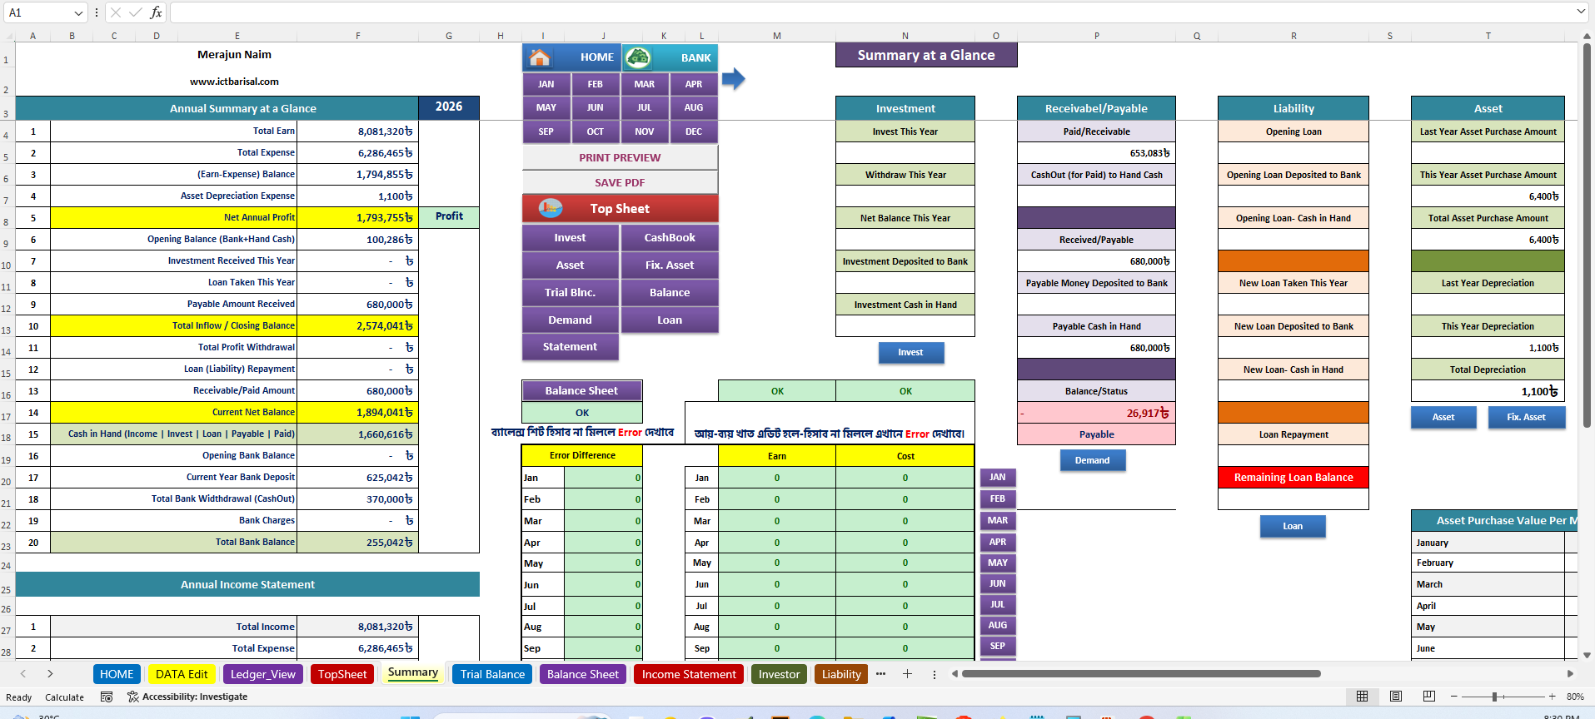The height and width of the screenshot is (719, 1595).
Task: Select the Net Annual Profit value cell
Action: coord(357,217)
